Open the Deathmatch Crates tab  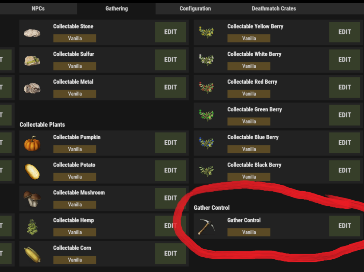tap(274, 8)
